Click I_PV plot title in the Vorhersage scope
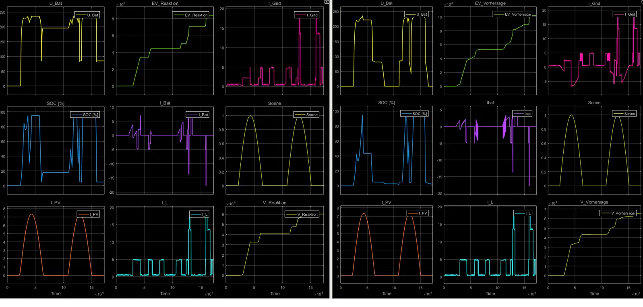Screen dimensions: 643x307 pos(387,202)
